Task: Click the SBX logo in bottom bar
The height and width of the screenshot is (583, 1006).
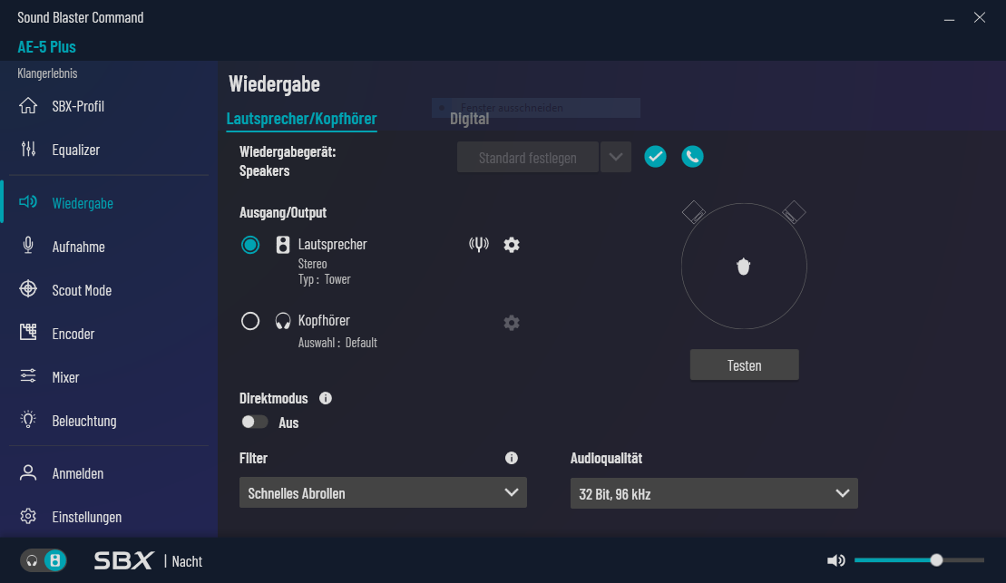Action: [124, 560]
